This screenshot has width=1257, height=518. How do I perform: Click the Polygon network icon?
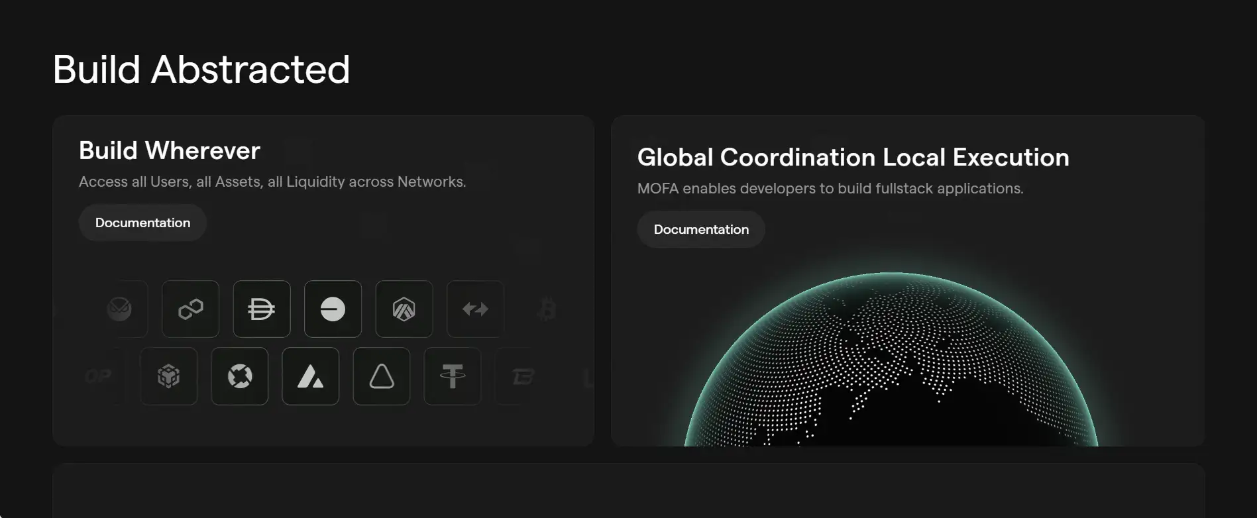[x=190, y=309]
